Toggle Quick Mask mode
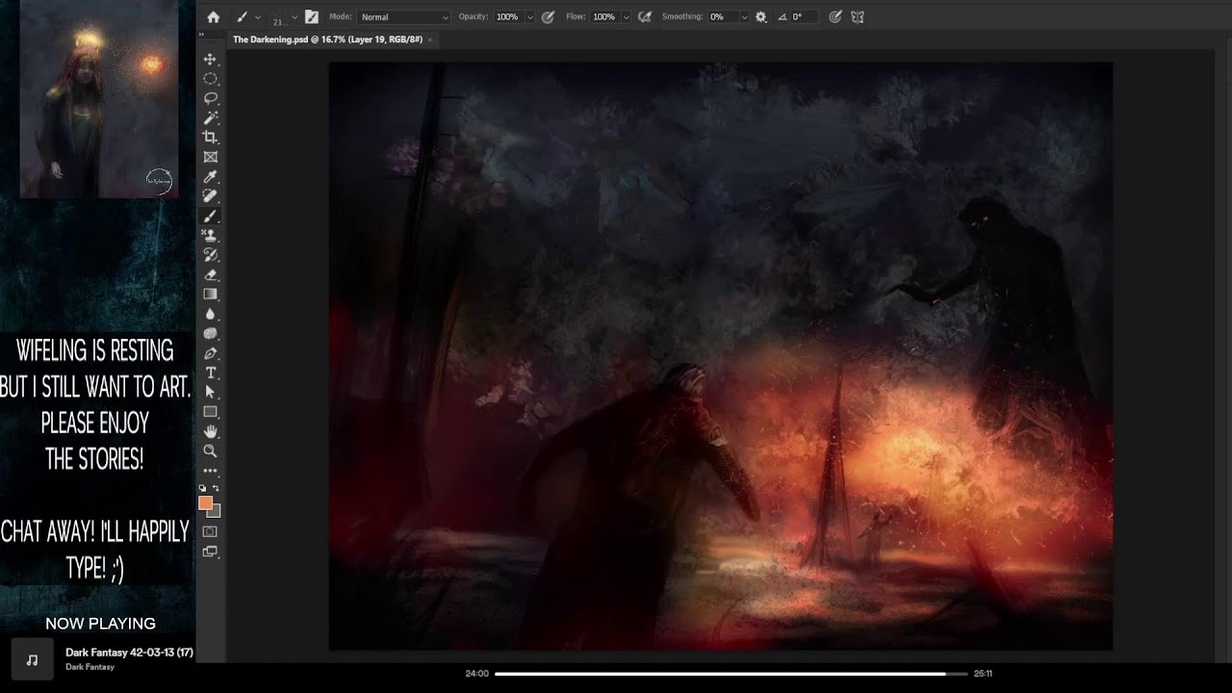This screenshot has height=693, width=1232. (210, 531)
